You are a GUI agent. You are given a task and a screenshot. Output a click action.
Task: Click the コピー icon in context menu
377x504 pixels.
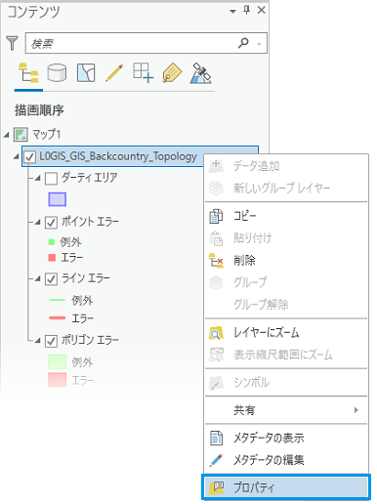pyautogui.click(x=216, y=216)
